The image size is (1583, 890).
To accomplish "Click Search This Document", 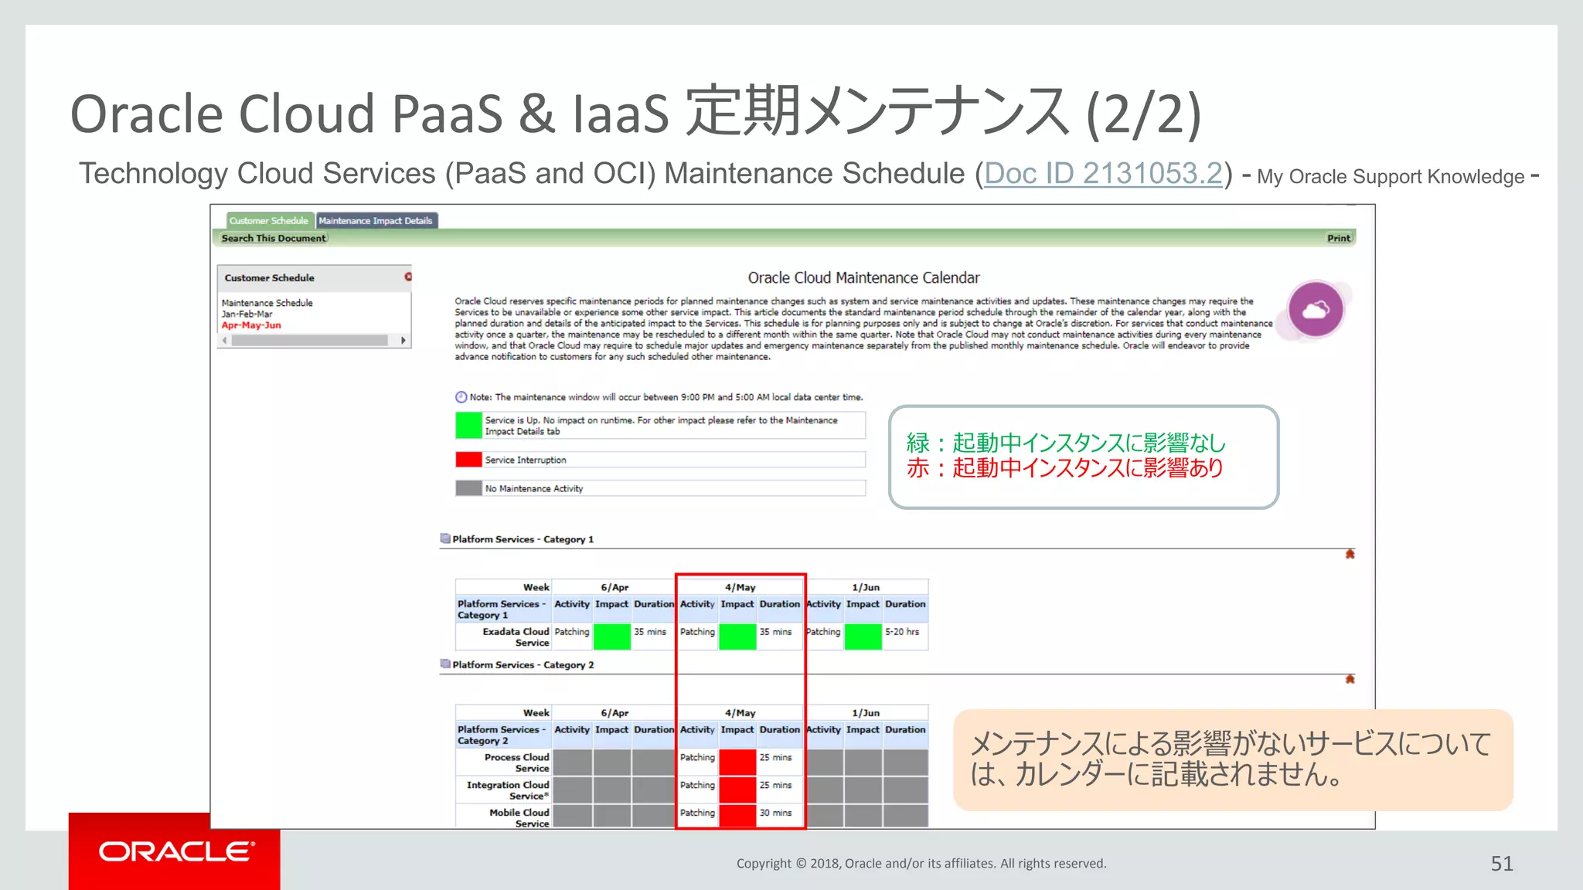I will pos(274,238).
